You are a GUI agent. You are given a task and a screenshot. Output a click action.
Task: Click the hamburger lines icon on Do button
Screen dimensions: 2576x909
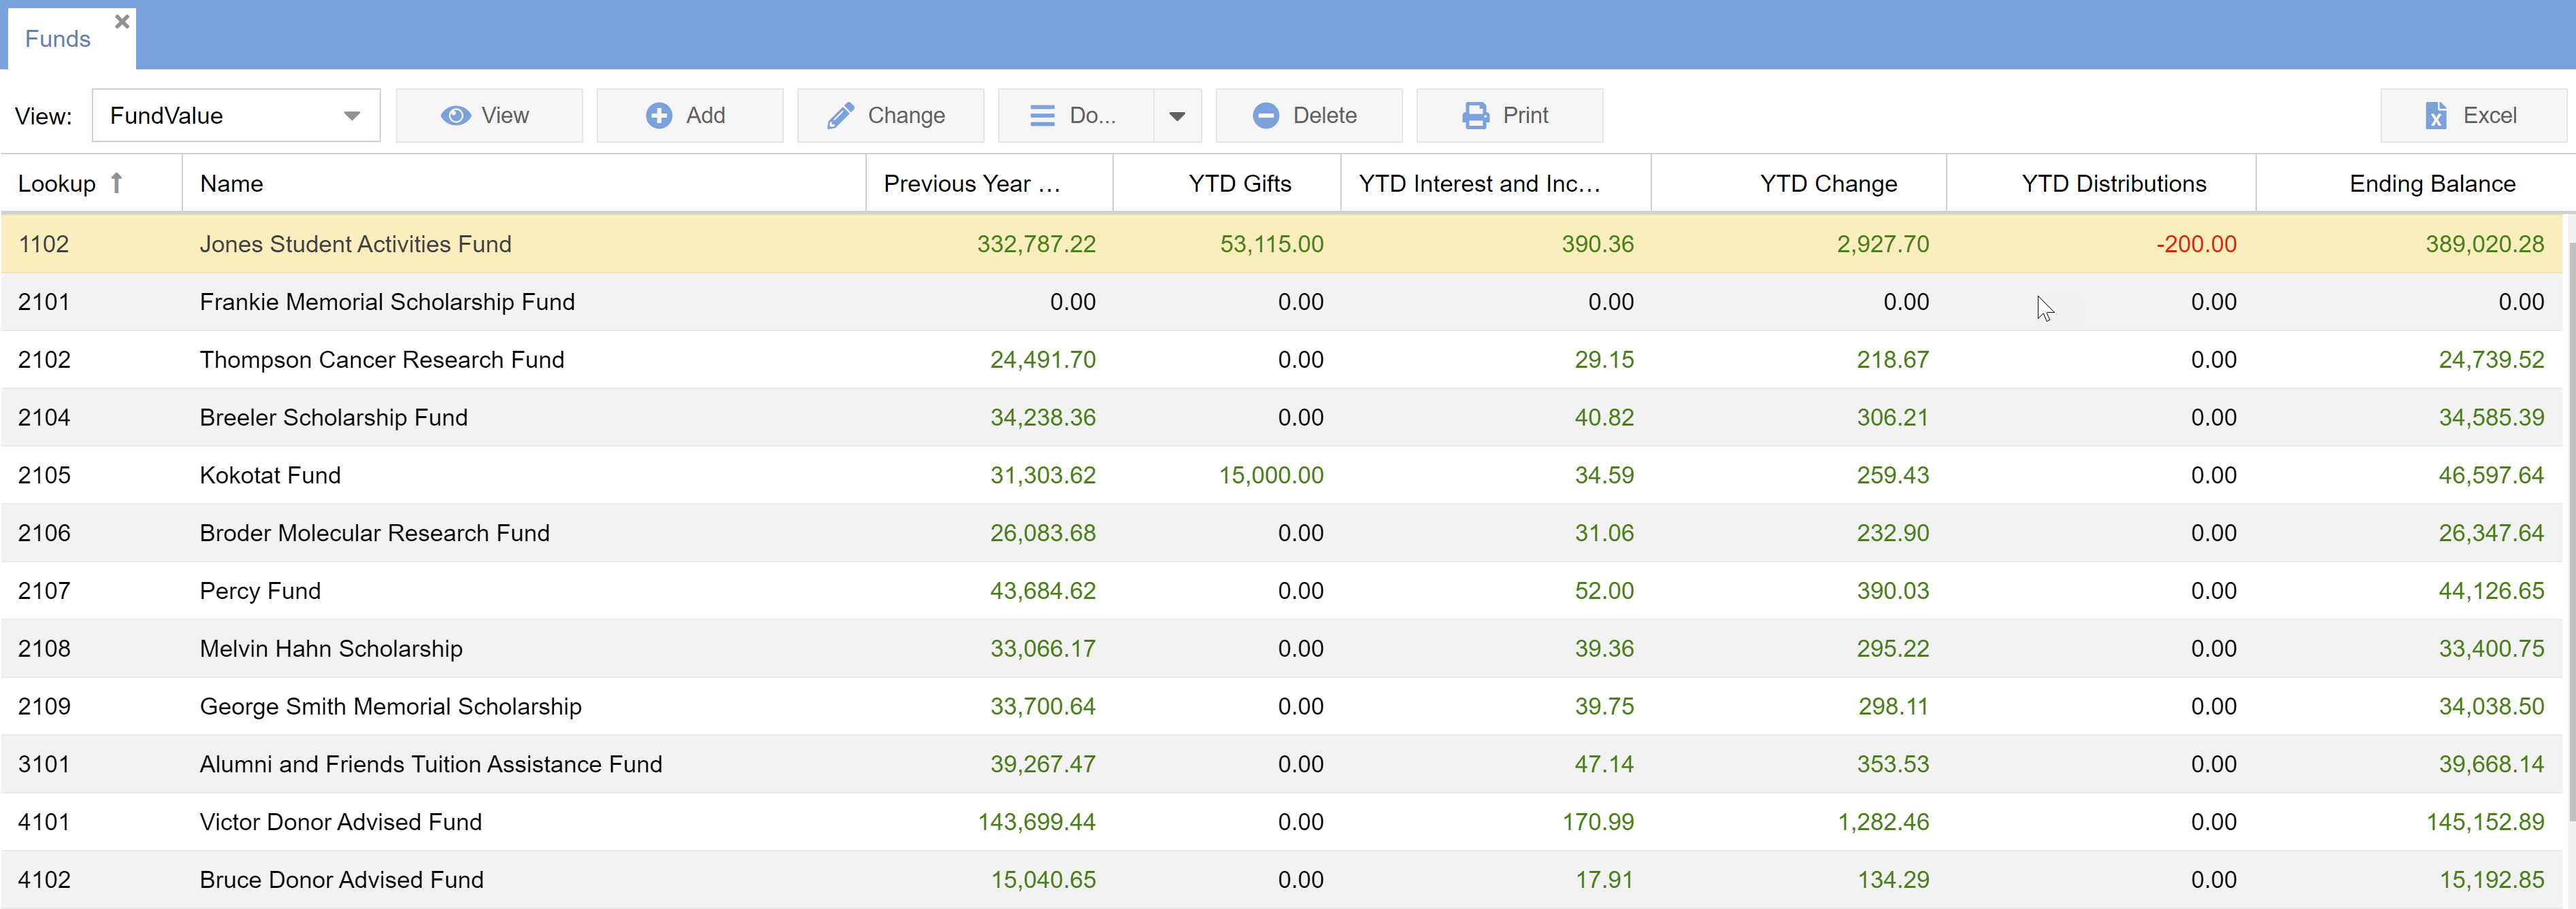point(1042,116)
